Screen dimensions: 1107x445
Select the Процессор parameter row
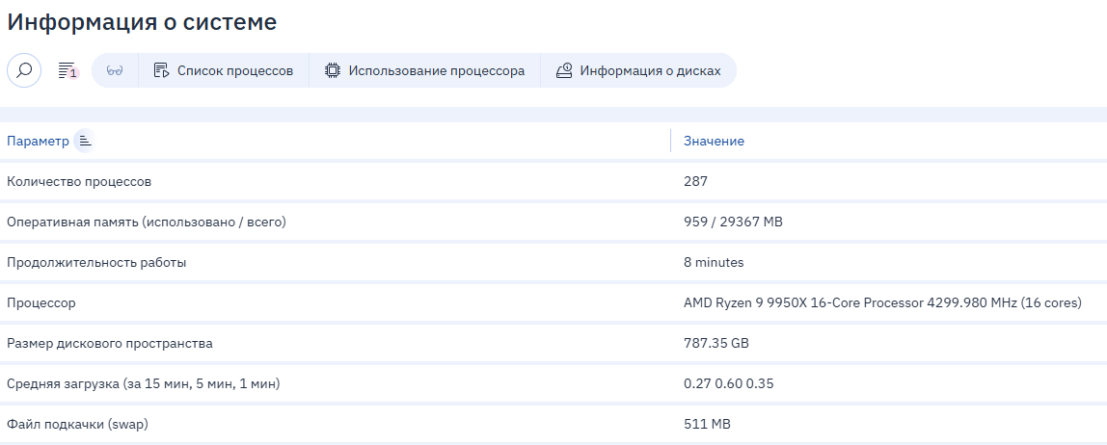pos(40,302)
